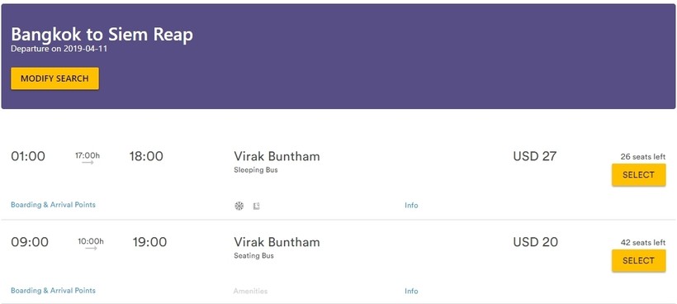Image resolution: width=677 pixels, height=304 pixels.
Task: Select the USD 20 Seating Bus trip
Action: pos(638,260)
